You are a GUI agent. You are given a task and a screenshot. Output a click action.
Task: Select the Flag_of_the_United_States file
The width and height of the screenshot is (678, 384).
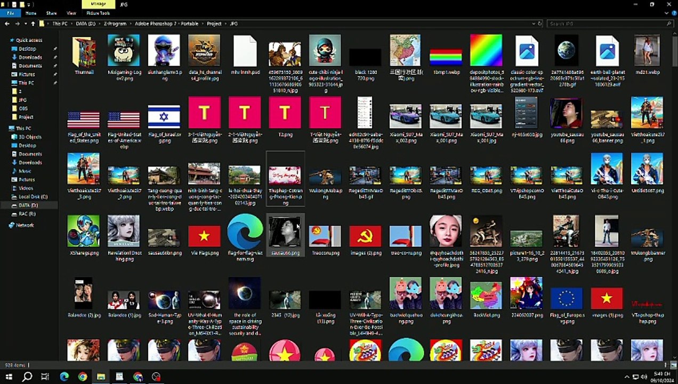pos(83,127)
